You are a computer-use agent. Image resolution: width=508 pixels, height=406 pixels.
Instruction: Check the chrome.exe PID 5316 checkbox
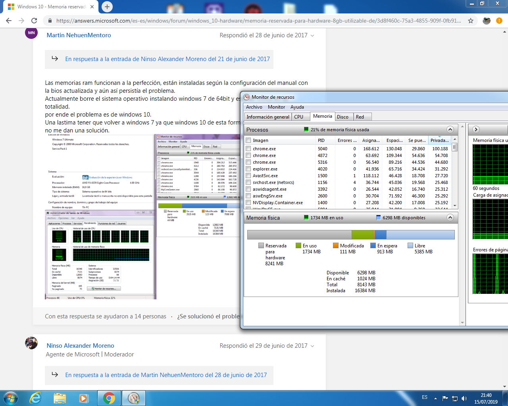(x=248, y=162)
